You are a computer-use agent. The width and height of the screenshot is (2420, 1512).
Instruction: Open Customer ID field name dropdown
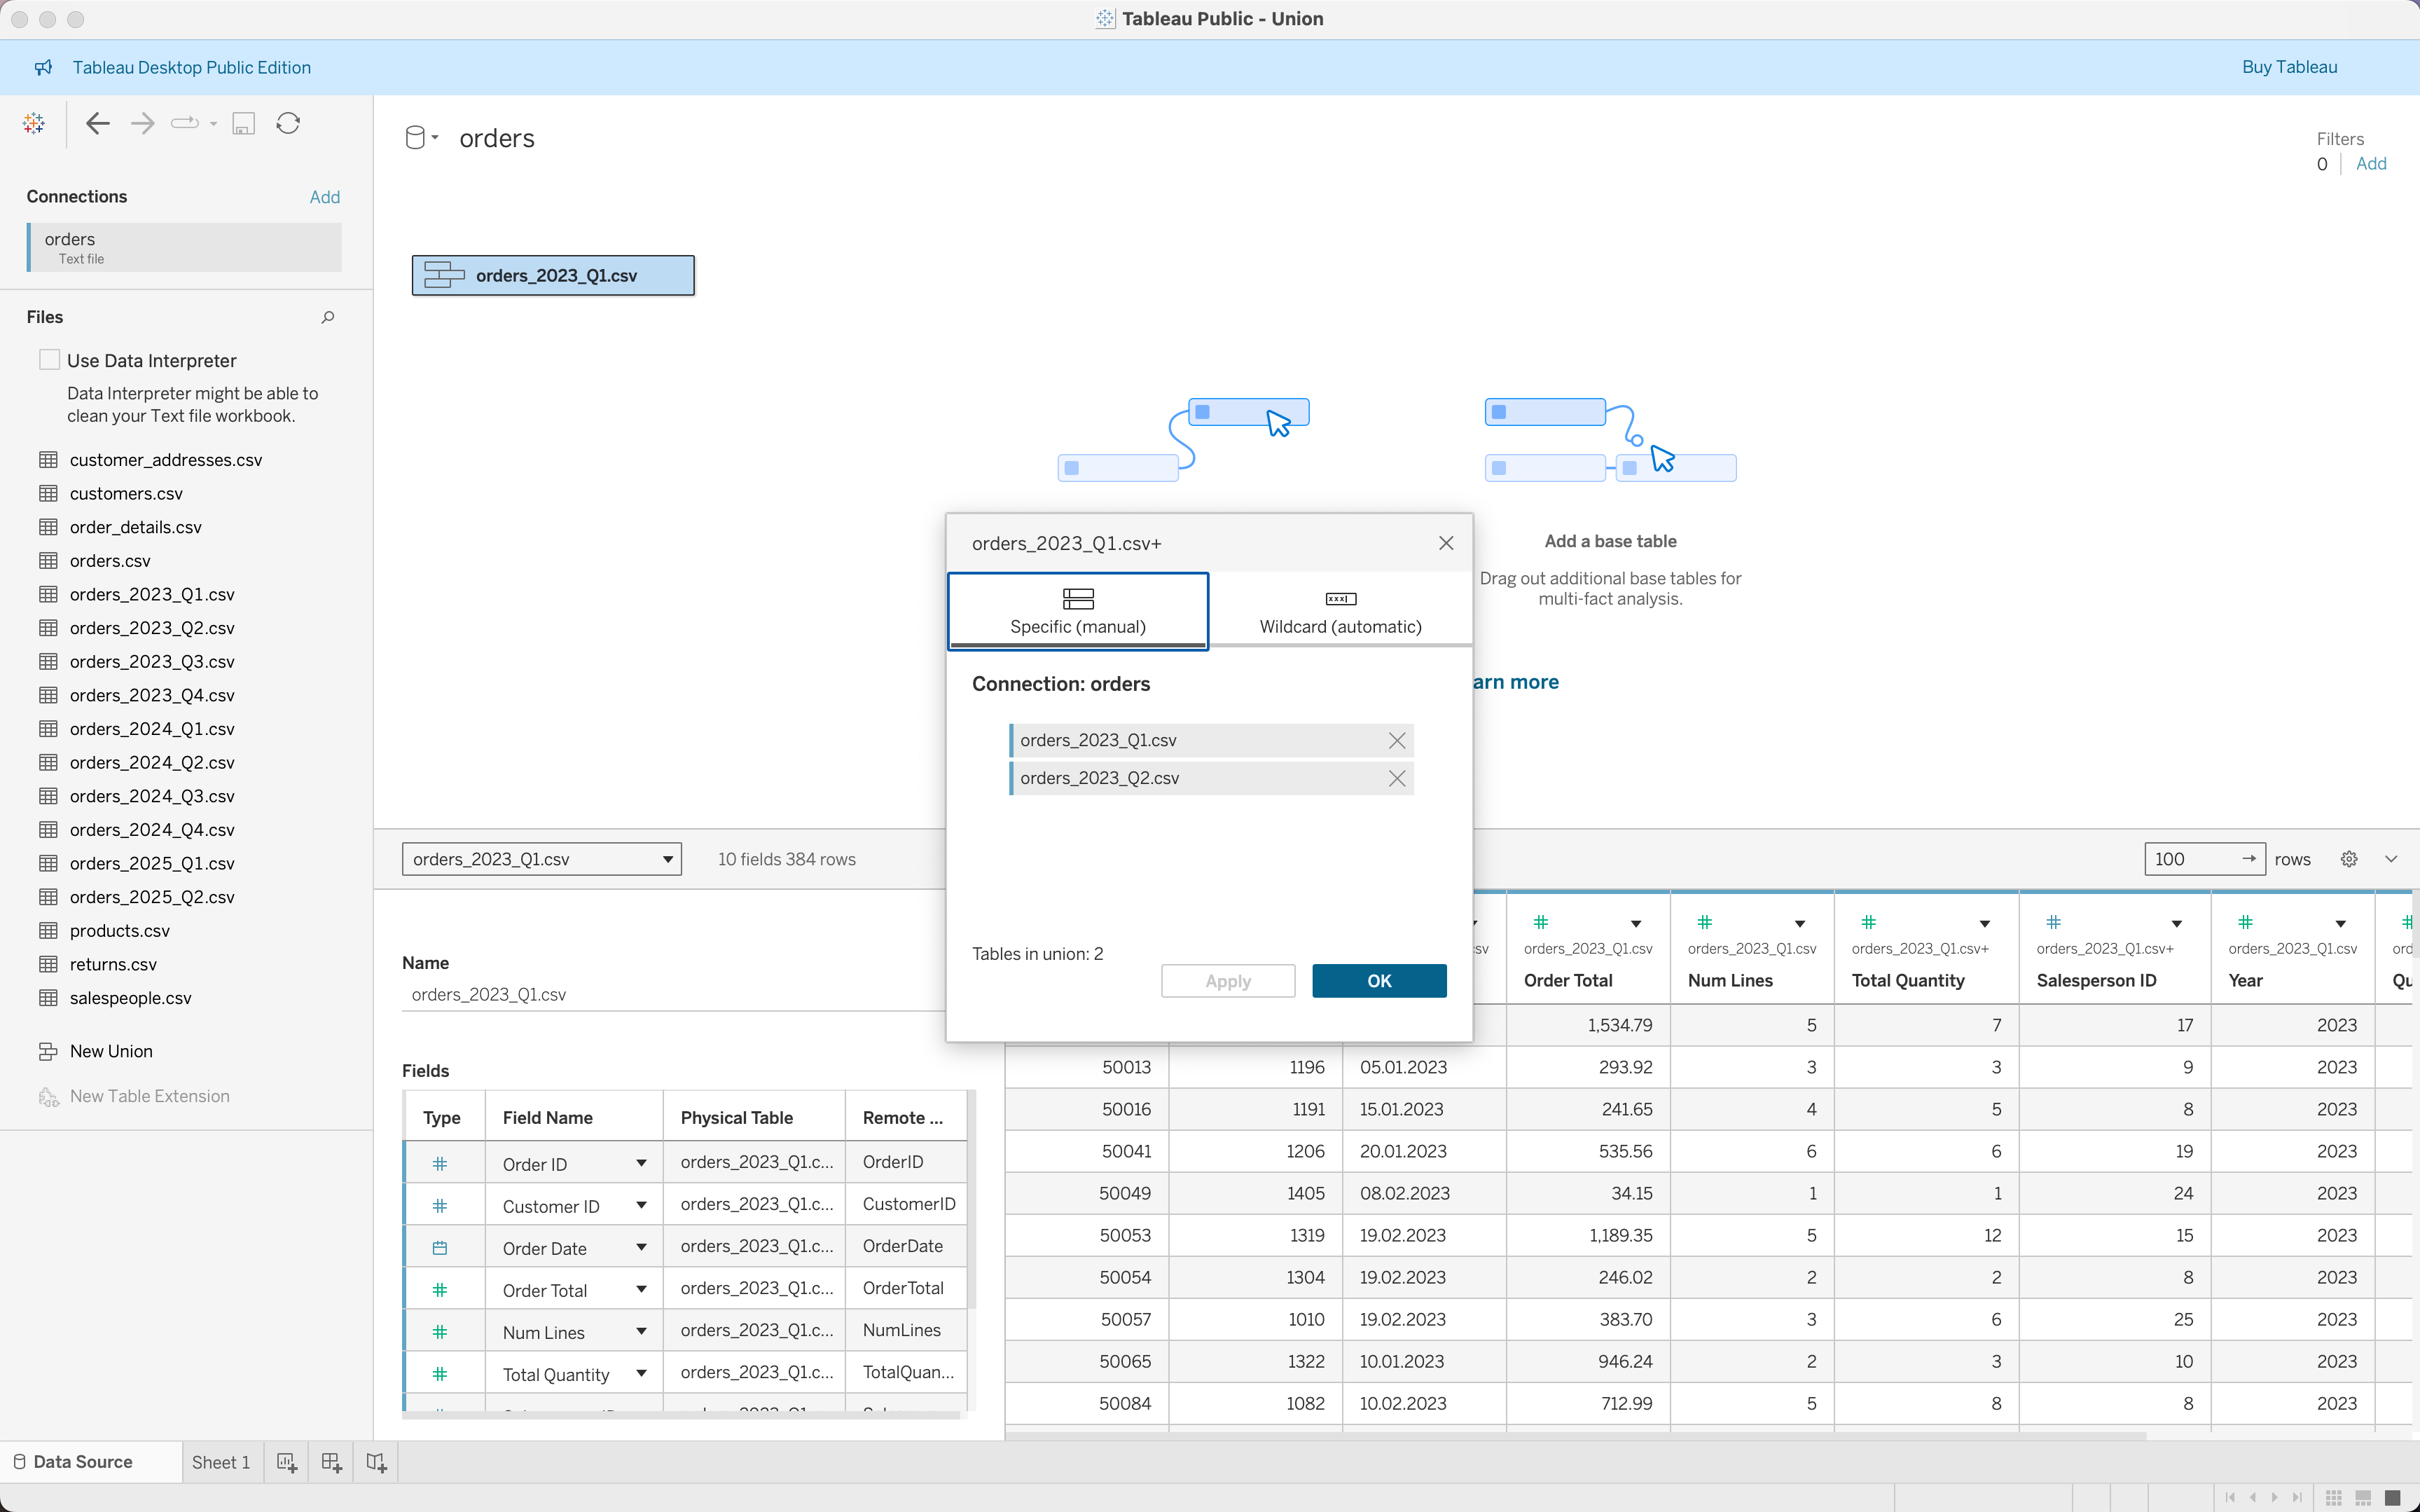[x=641, y=1205]
